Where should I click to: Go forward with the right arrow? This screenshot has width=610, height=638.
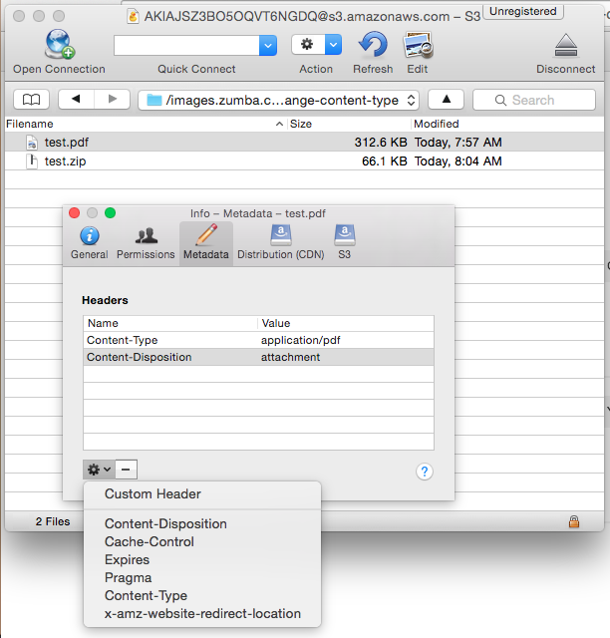(113, 100)
